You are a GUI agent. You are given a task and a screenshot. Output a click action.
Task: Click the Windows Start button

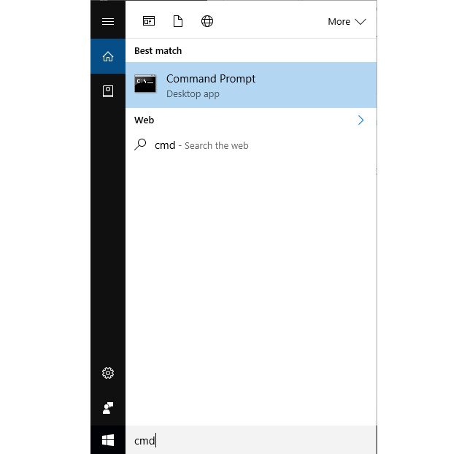point(108,440)
